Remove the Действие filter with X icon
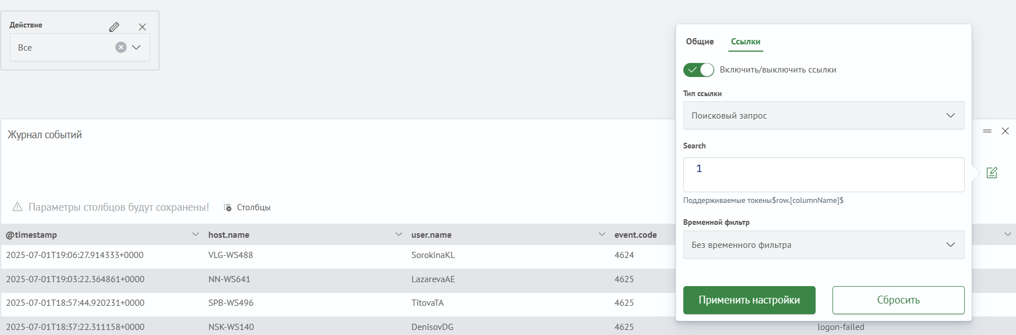The width and height of the screenshot is (1016, 335). point(142,27)
